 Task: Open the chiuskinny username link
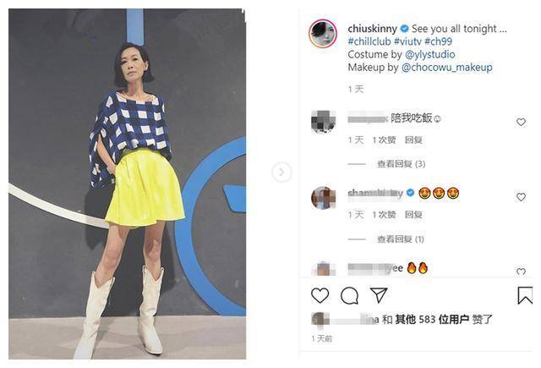click(372, 28)
